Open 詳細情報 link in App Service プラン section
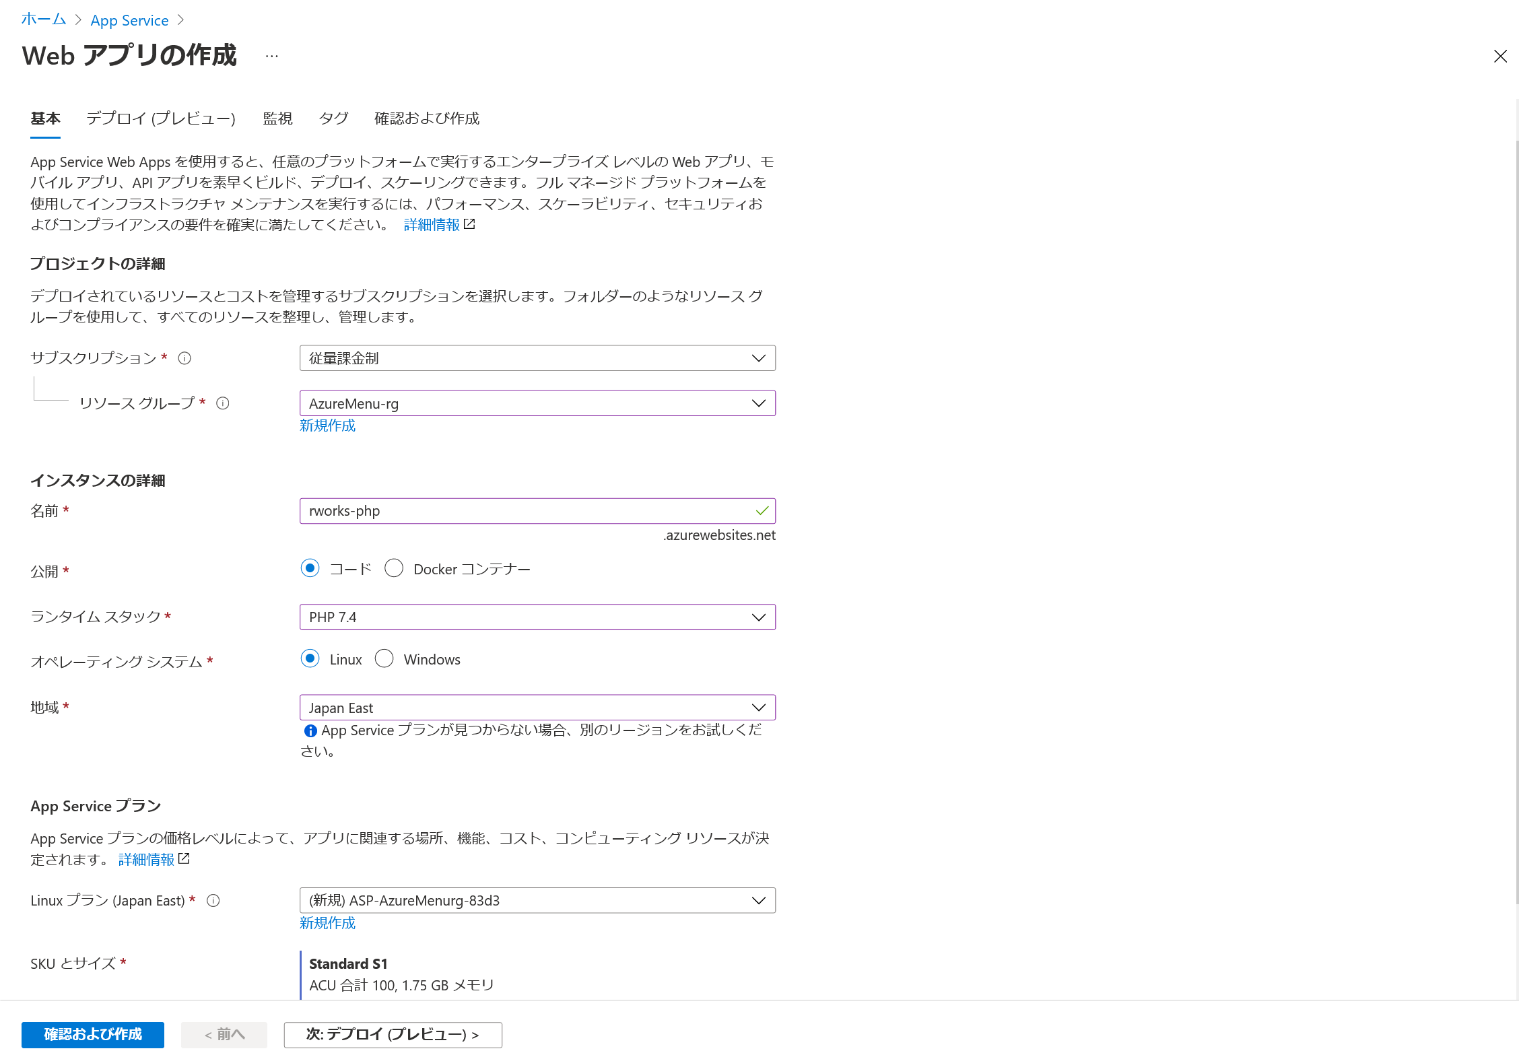 pyautogui.click(x=146, y=860)
